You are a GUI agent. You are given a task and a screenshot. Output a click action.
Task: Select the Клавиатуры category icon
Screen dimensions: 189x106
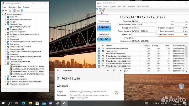point(8,39)
